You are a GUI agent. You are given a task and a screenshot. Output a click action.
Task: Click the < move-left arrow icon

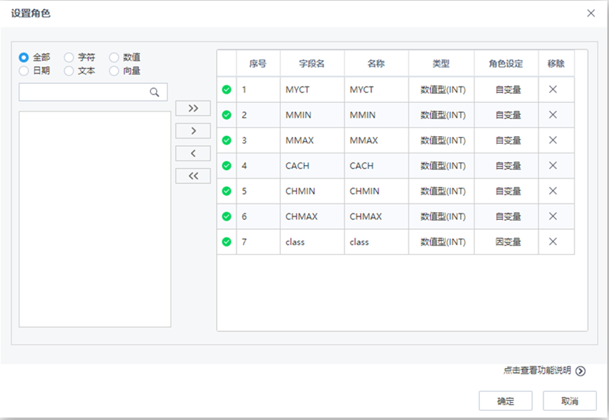click(192, 153)
